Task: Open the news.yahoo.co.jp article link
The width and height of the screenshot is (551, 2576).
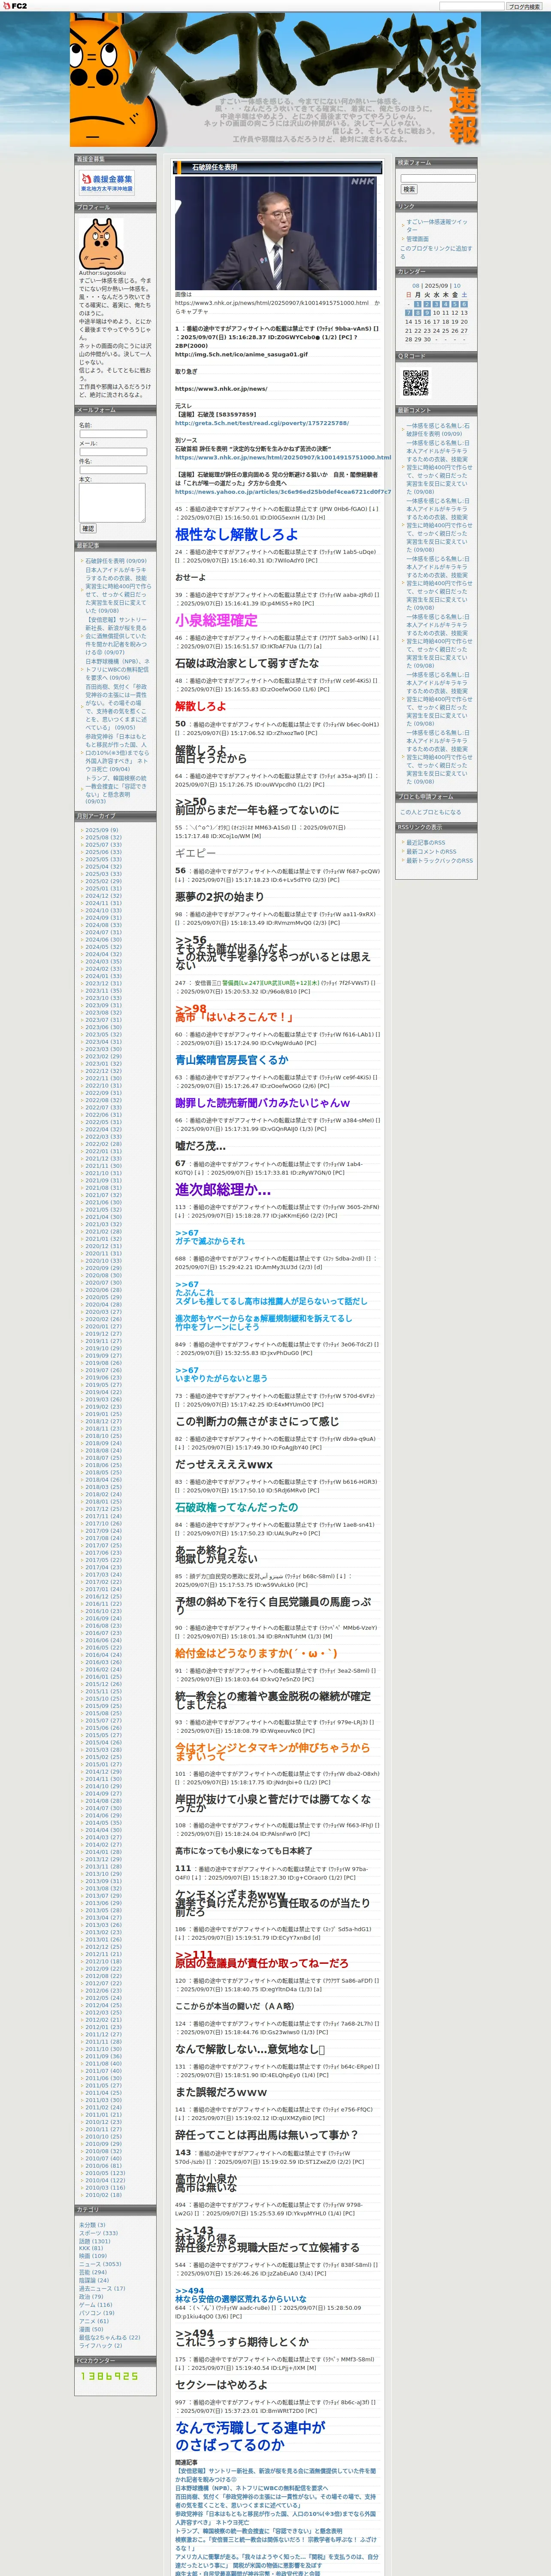Action: tap(283, 492)
